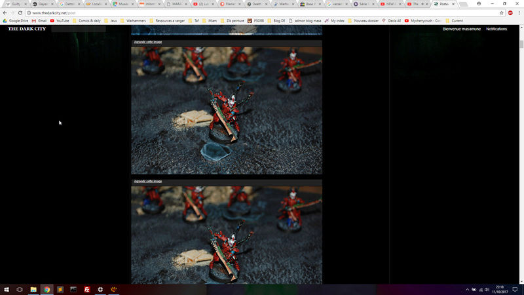This screenshot has height=295, width=524.
Task: Click the forum search field beside title
Action: click(x=79, y=29)
